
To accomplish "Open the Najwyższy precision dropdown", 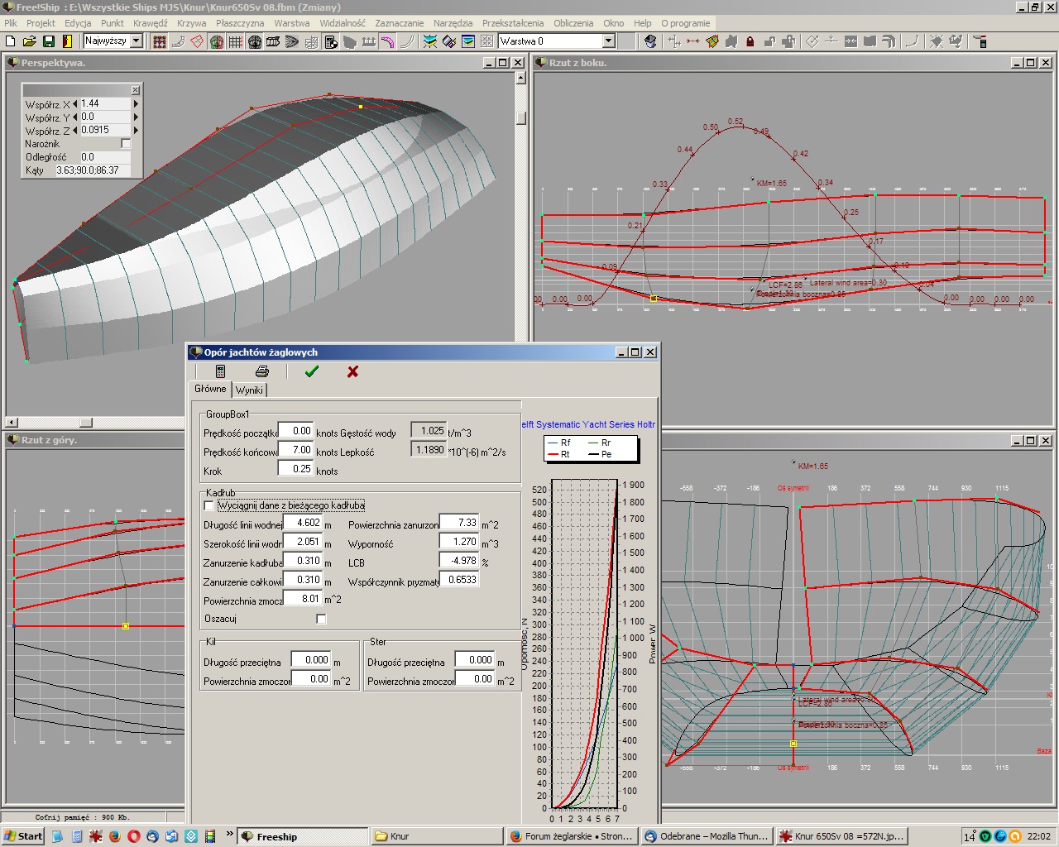I will (x=137, y=41).
